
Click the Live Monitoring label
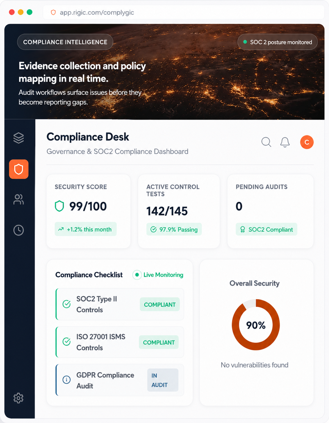(x=163, y=275)
